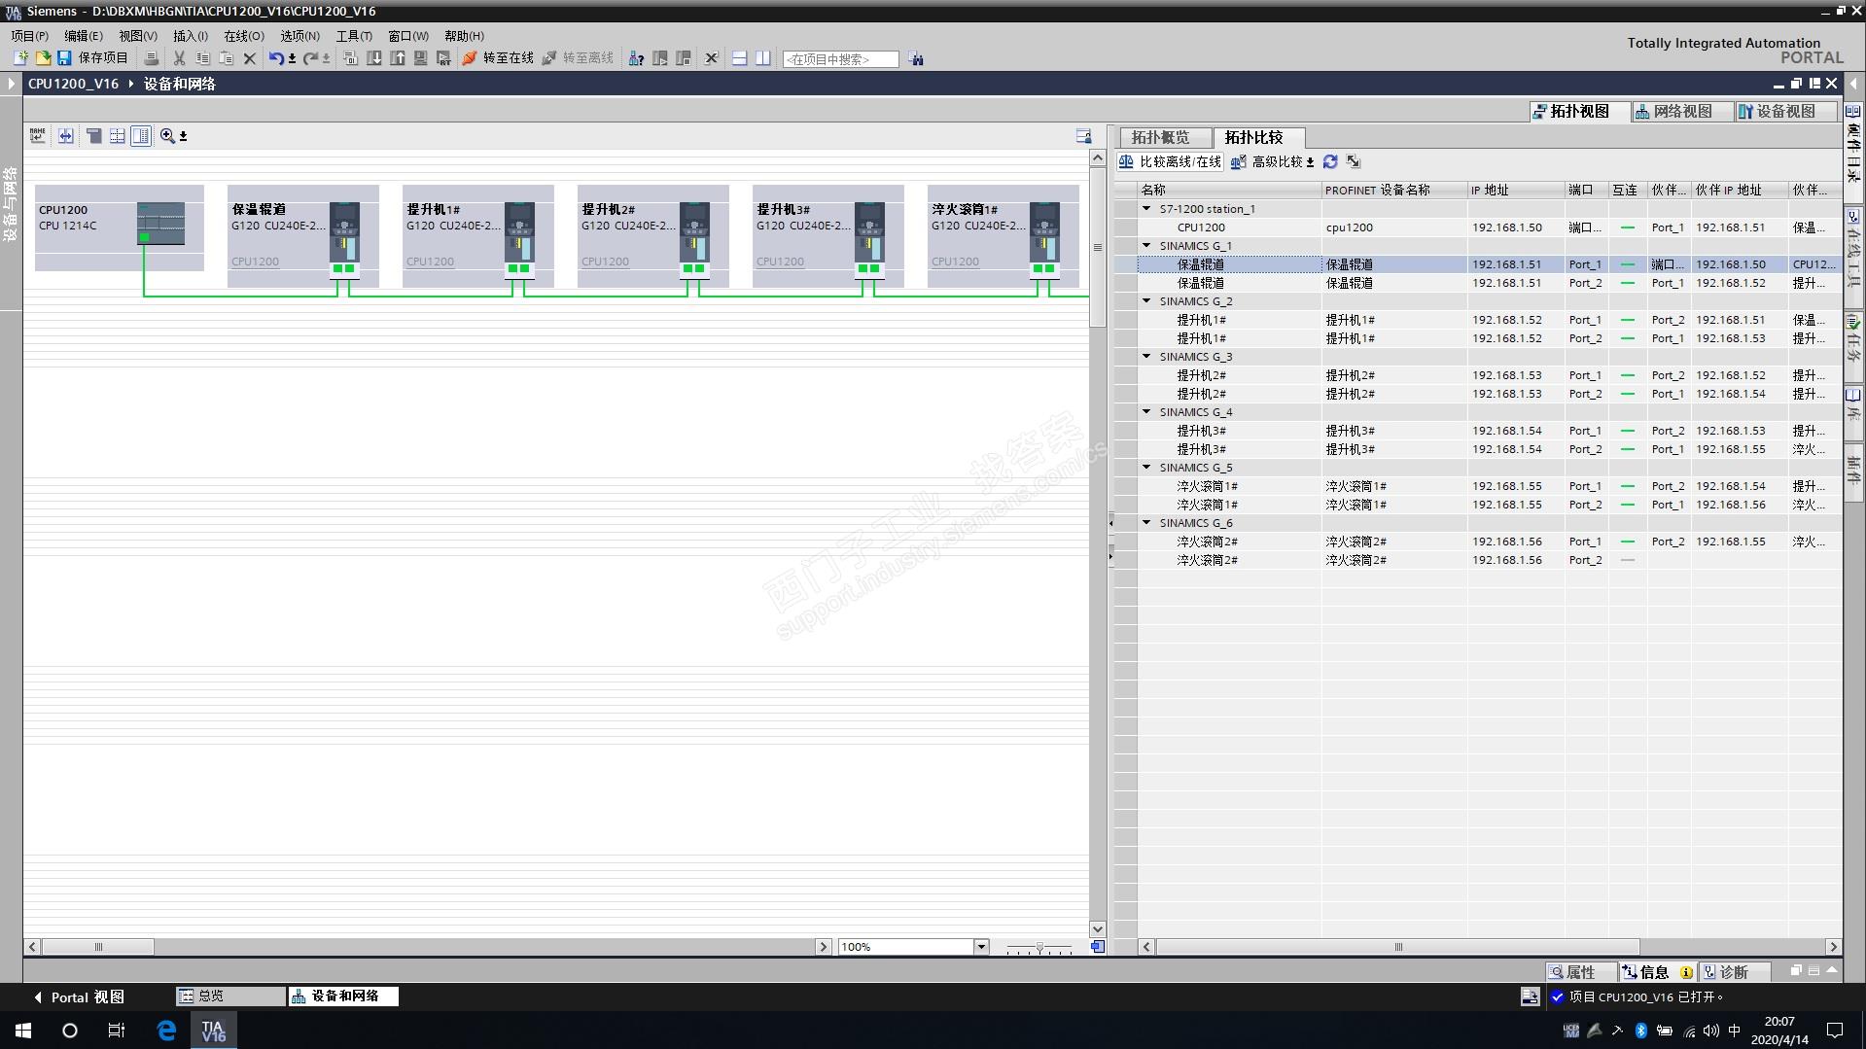This screenshot has height=1049, width=1866.
Task: Collapse the SINAMICS G_6 tree node
Action: [1146, 523]
